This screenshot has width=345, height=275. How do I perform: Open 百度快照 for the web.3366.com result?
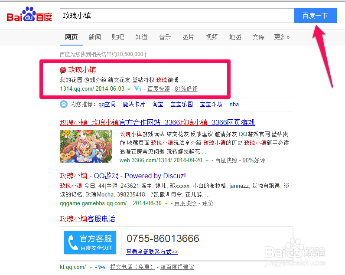point(226,160)
